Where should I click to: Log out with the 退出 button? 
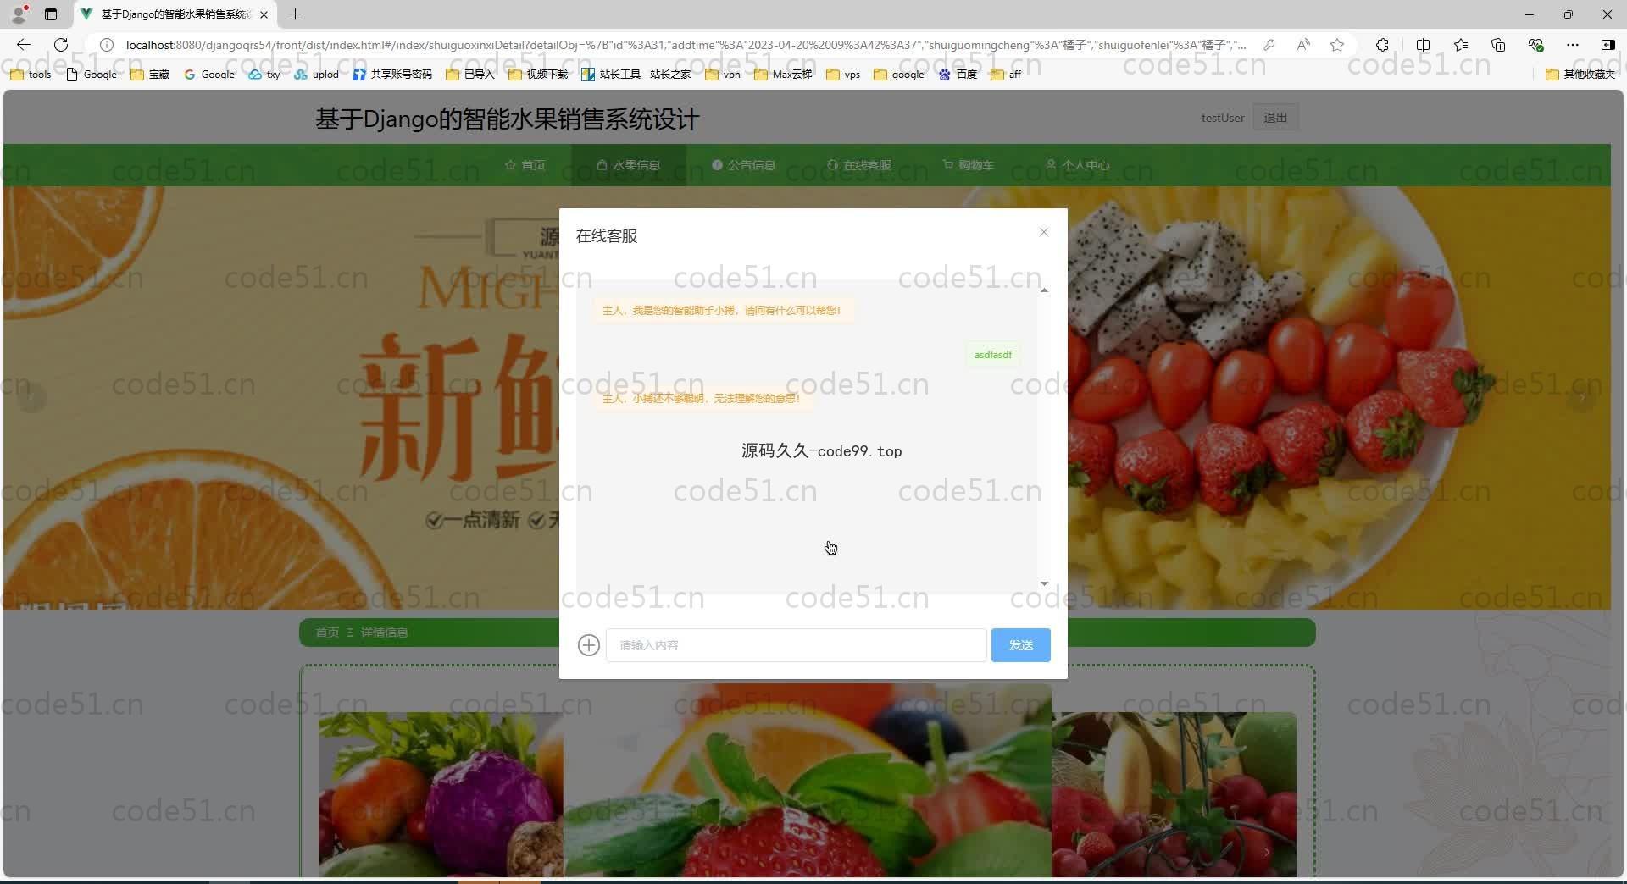point(1274,118)
